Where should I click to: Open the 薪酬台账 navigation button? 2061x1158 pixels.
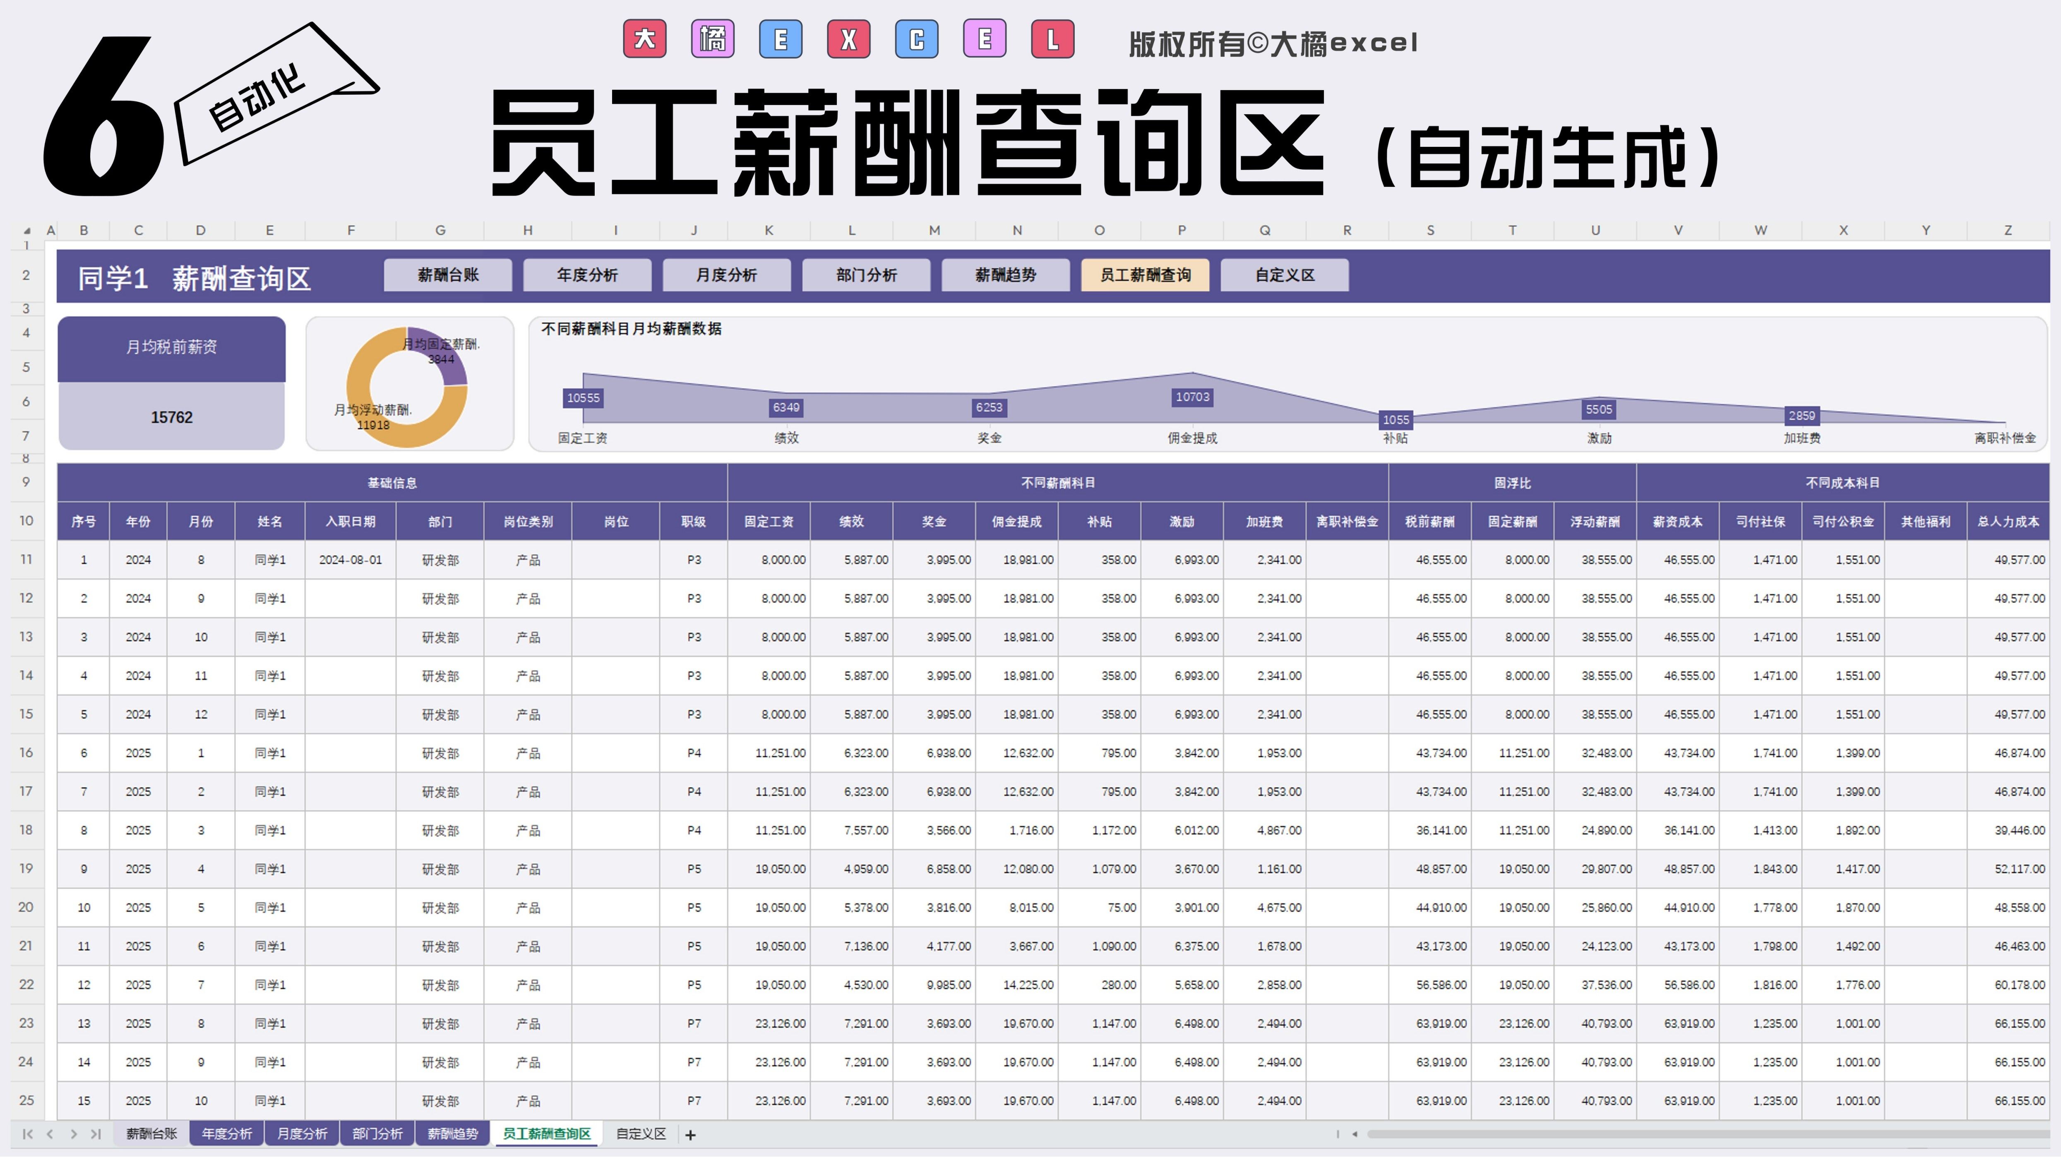coord(448,275)
